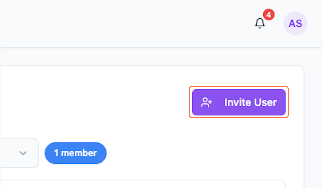
Task: Click the blue member count pill
Action: click(x=75, y=153)
